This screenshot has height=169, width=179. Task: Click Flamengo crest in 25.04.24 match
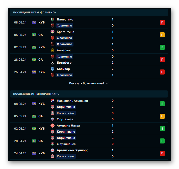pos(53,75)
